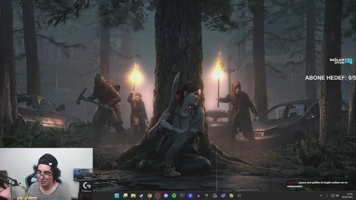This screenshot has width=356, height=200.
Task: Switch to Google Chrome on the taskbar
Action: [x=150, y=196]
